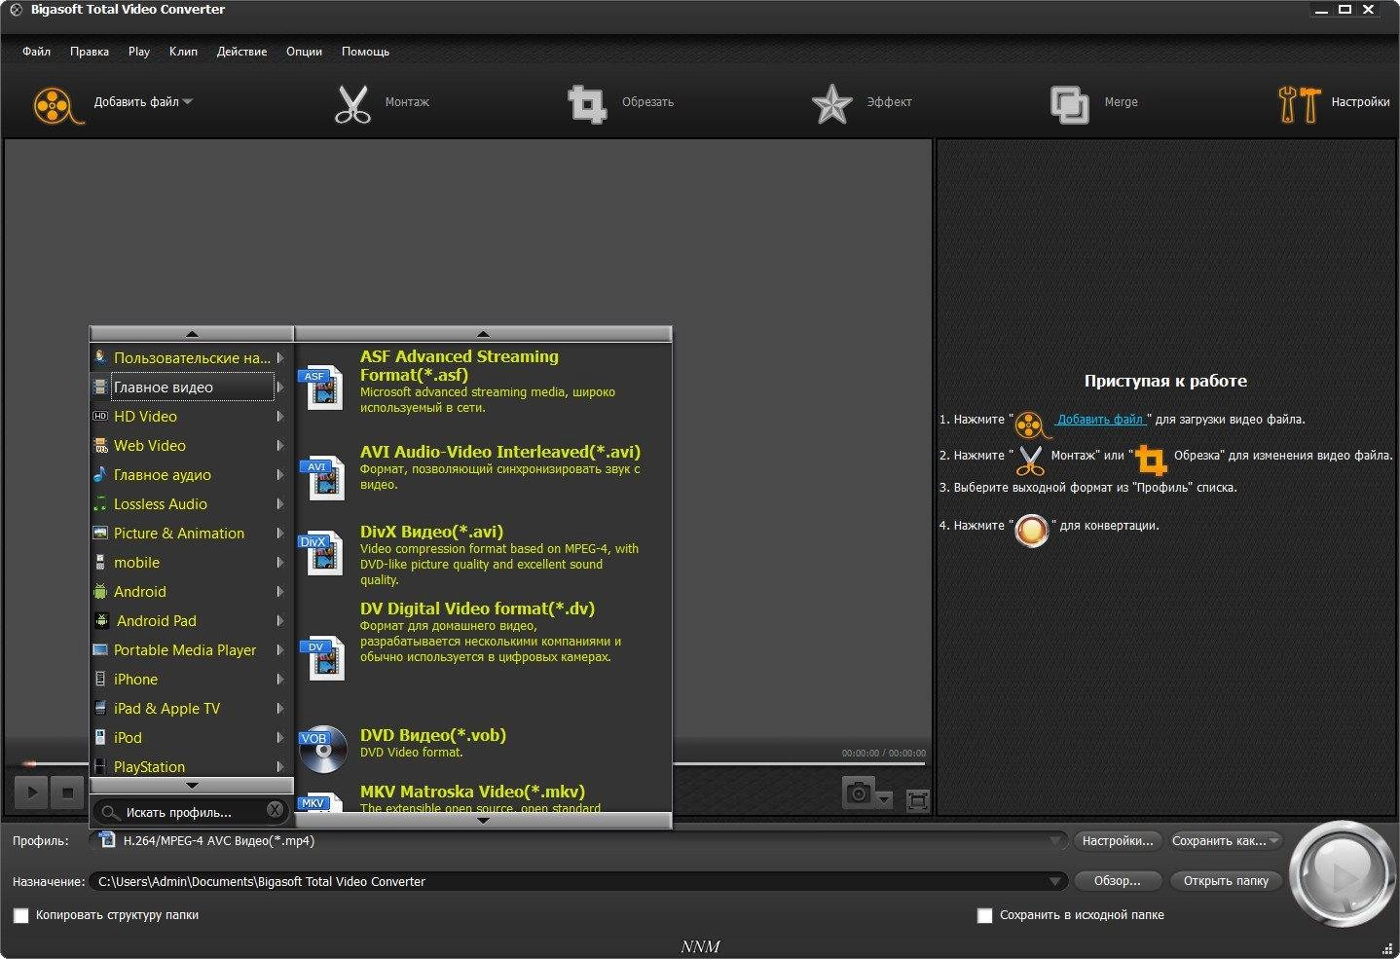
Task: Open the Play menu
Action: pyautogui.click(x=139, y=52)
